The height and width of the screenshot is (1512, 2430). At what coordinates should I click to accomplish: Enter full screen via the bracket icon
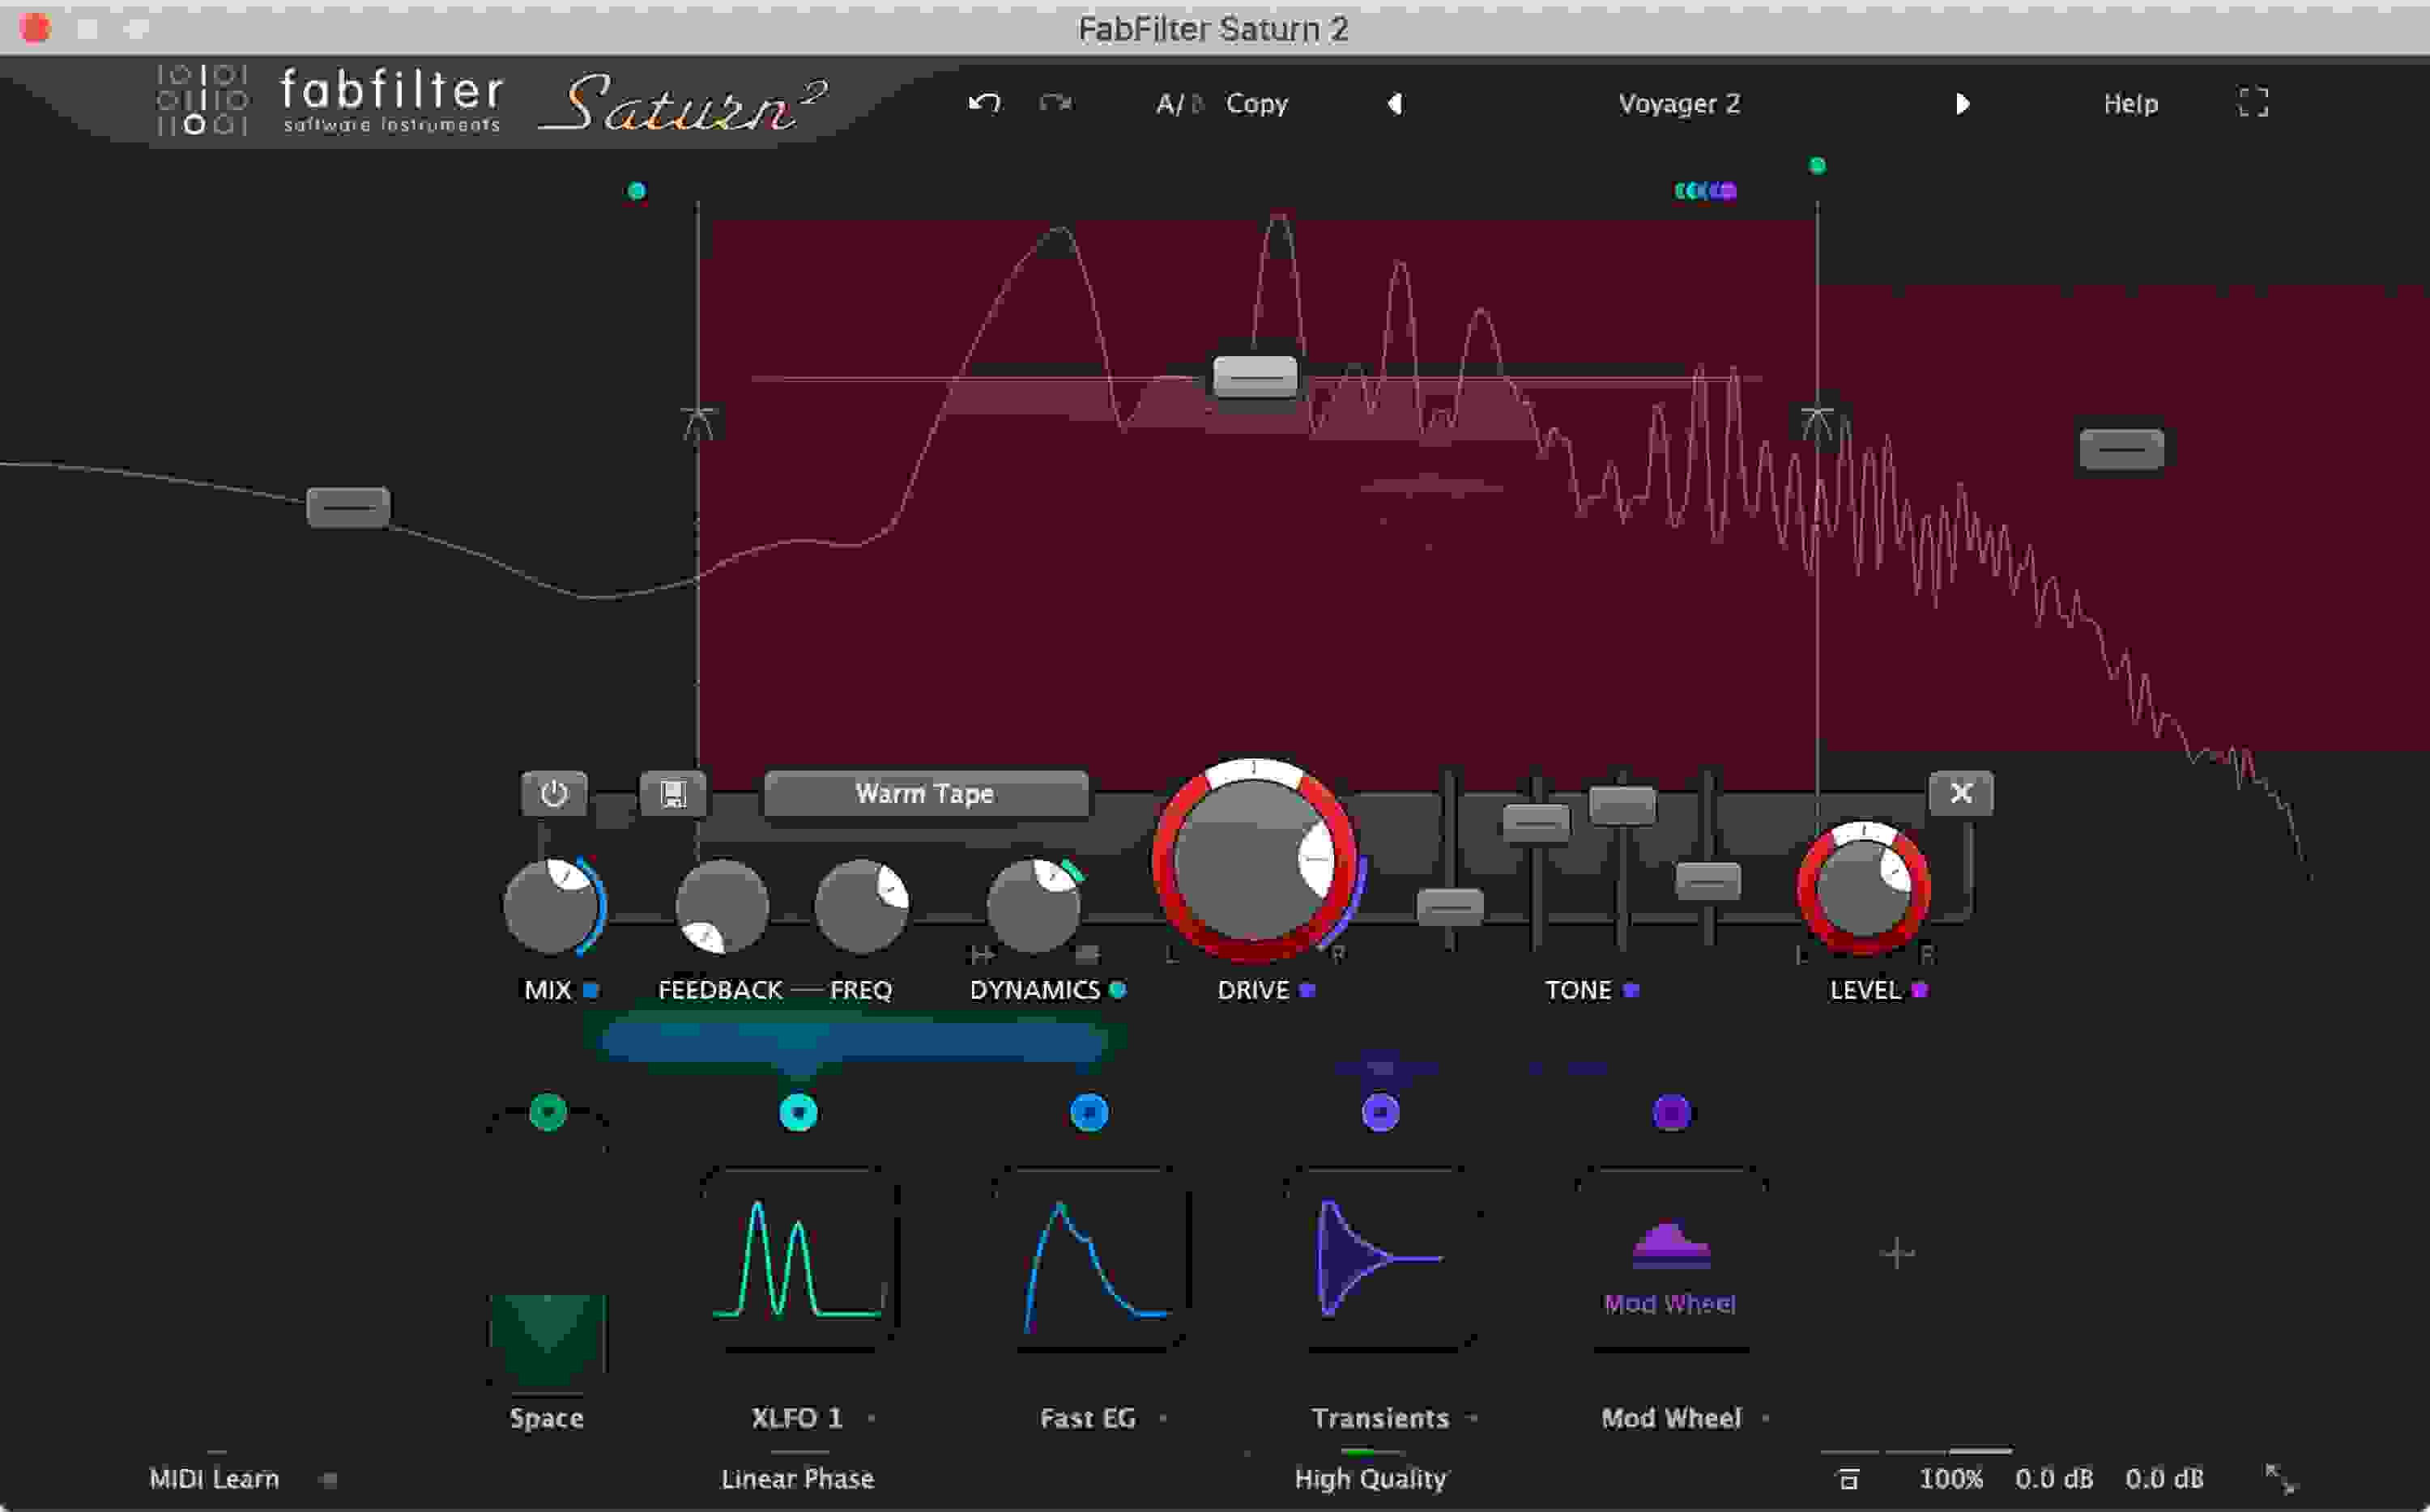pos(2254,103)
